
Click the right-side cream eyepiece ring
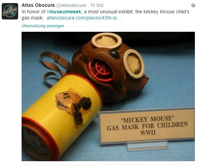(134, 64)
